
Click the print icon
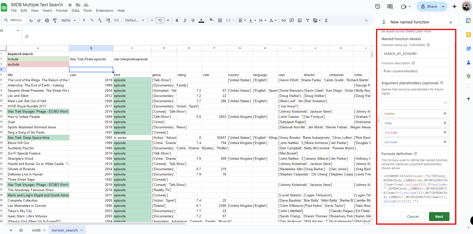[x=47, y=20]
